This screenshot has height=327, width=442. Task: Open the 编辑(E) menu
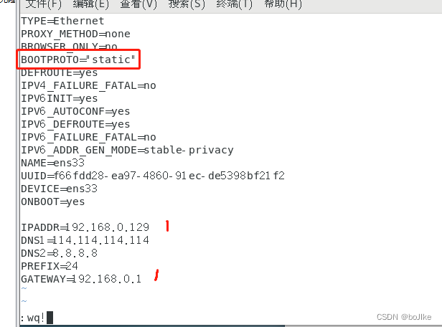click(90, 4)
